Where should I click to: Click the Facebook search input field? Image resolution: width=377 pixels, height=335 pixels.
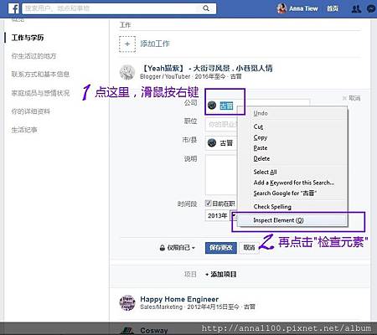point(112,8)
